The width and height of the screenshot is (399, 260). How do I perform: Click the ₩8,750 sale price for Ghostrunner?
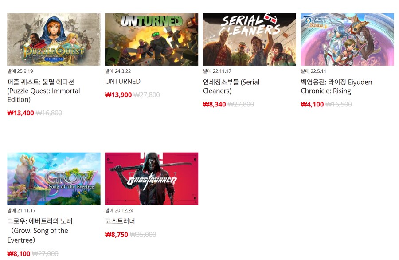tap(117, 235)
